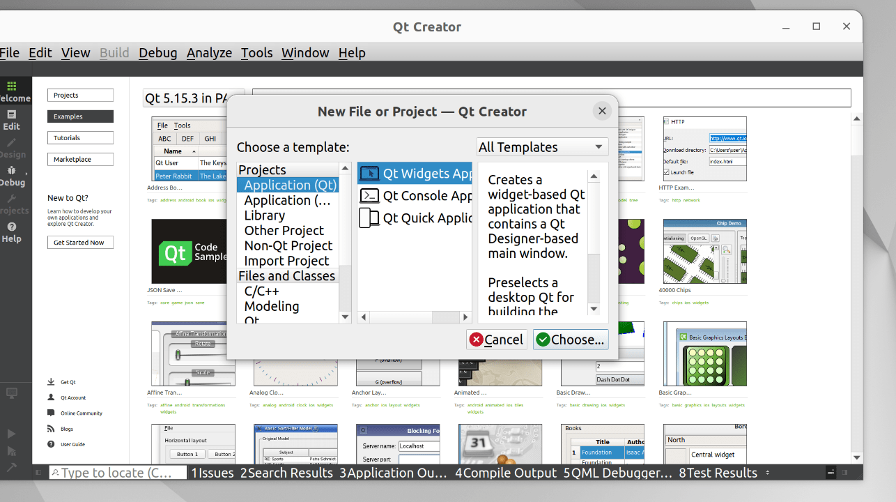Click the Cancel button

click(x=497, y=340)
